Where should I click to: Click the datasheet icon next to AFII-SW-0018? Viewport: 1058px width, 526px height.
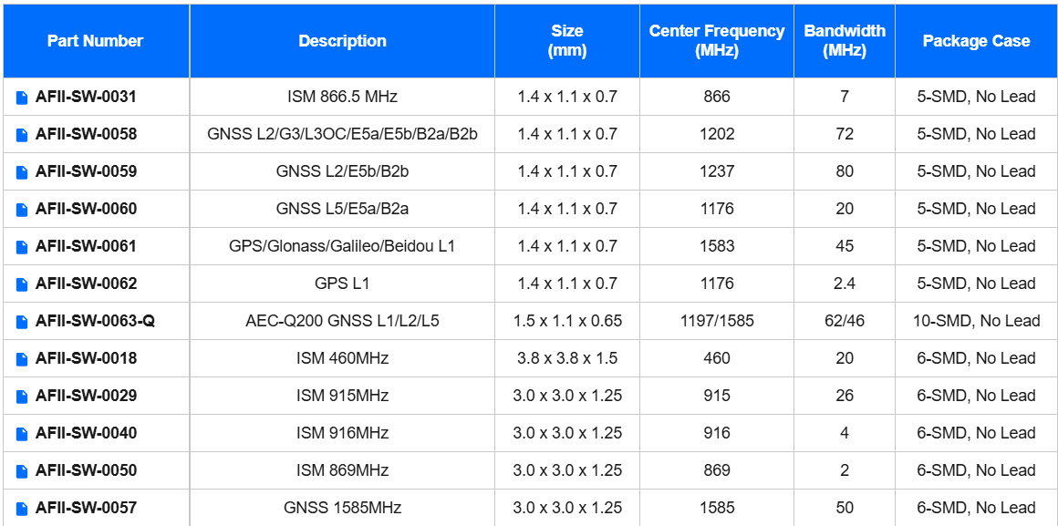tap(22, 358)
